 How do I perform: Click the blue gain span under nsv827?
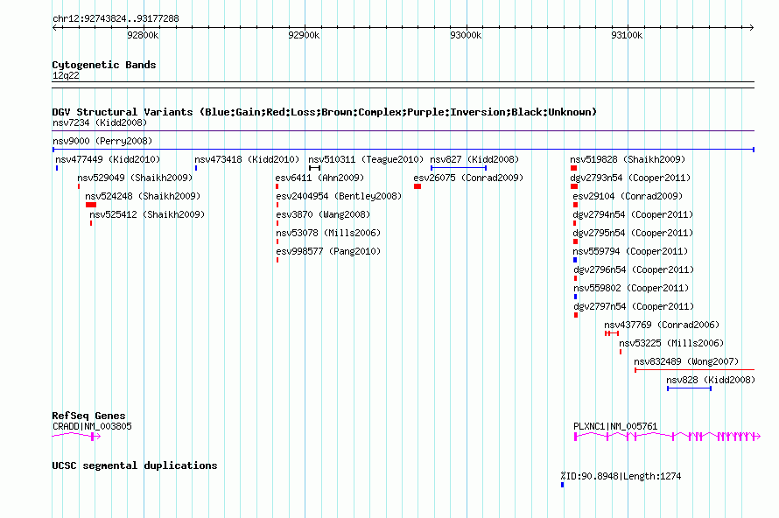click(458, 168)
